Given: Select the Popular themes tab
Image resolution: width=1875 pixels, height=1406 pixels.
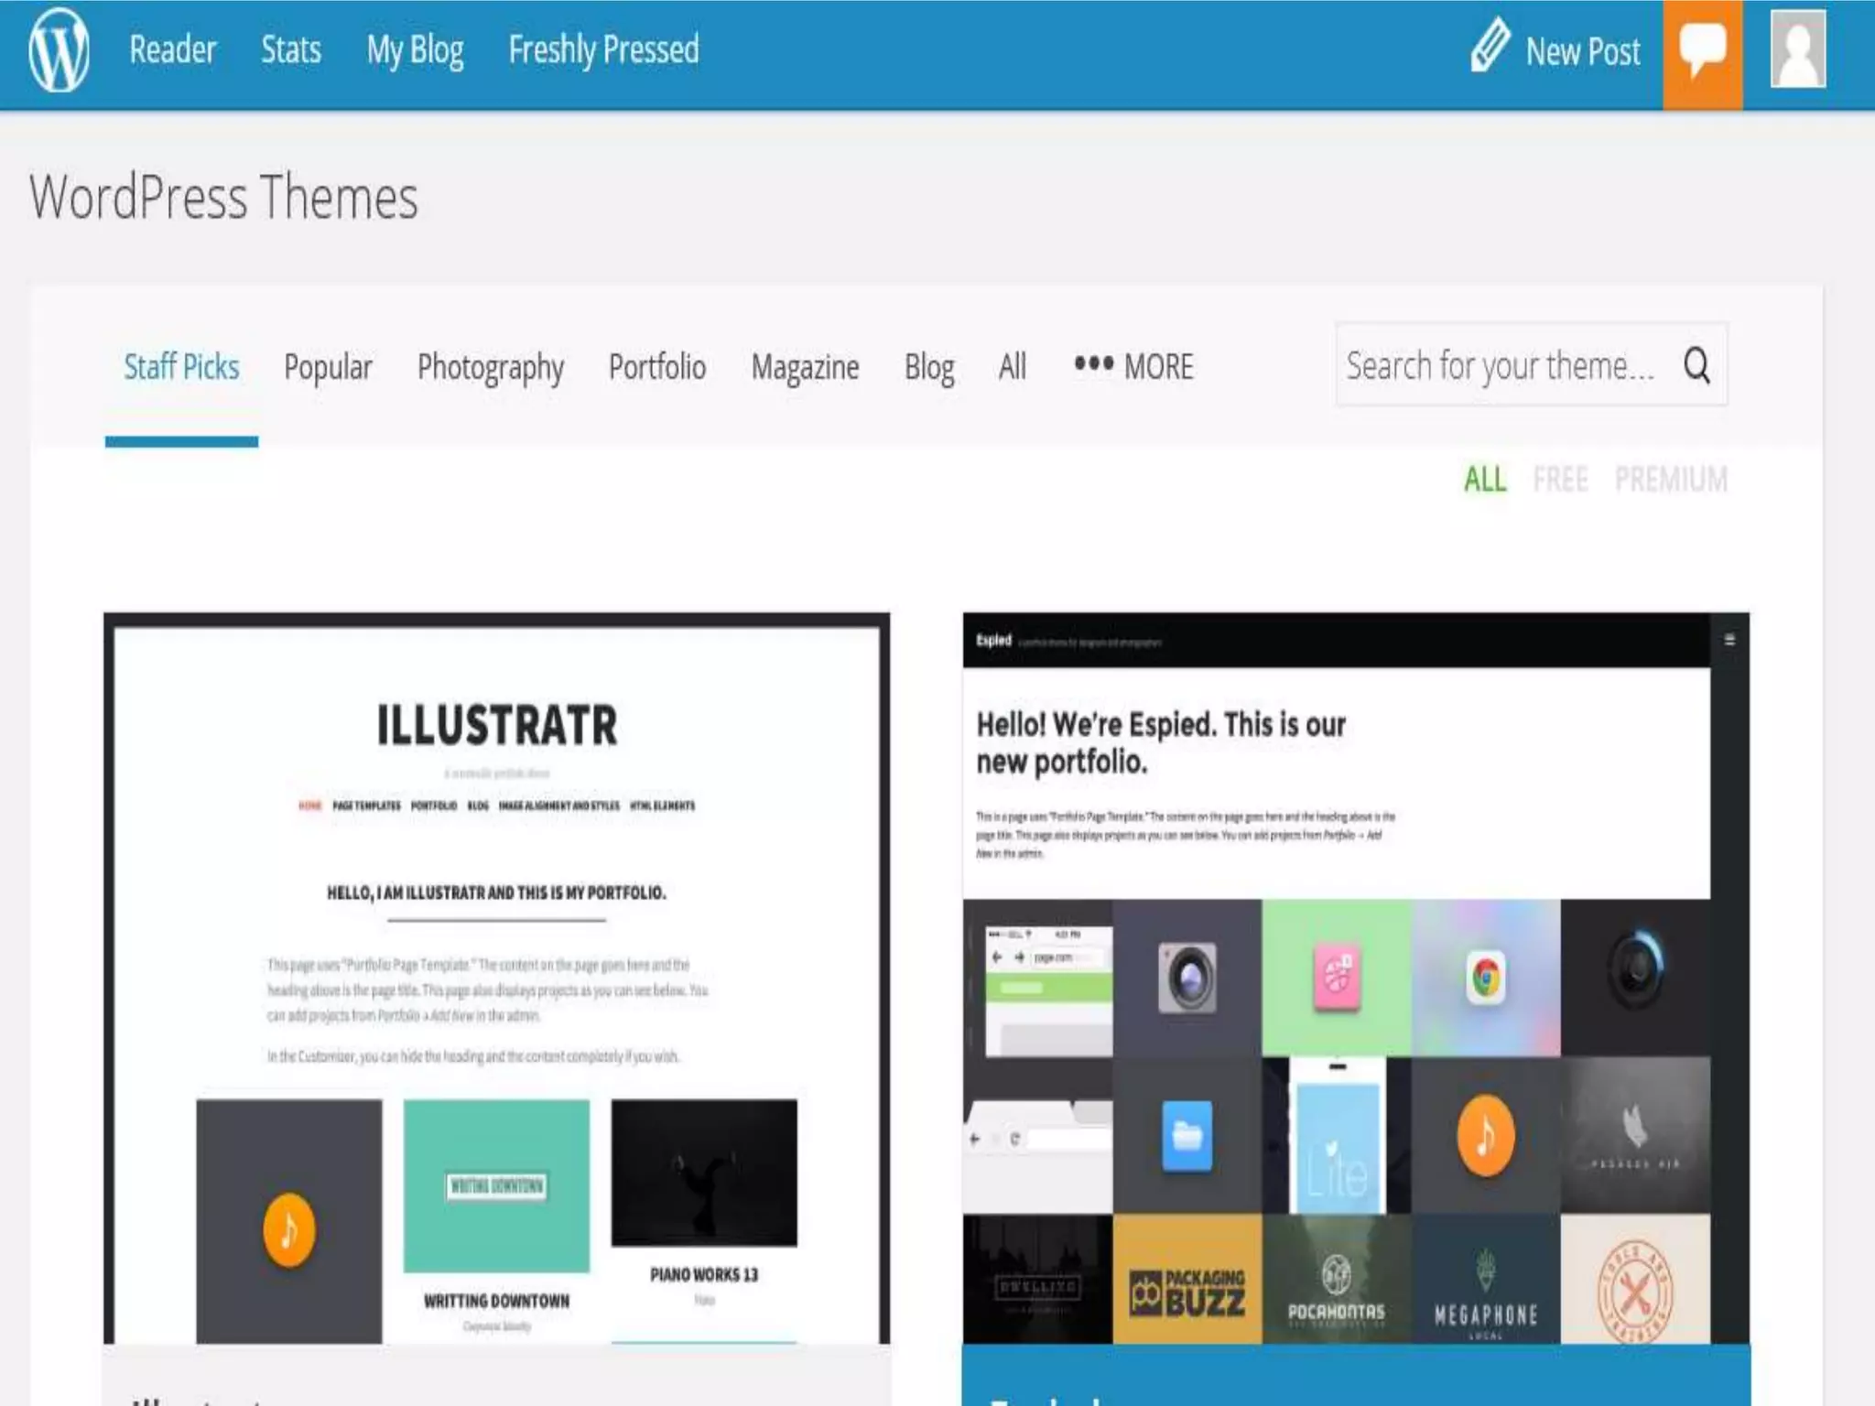Looking at the screenshot, I should [x=328, y=367].
